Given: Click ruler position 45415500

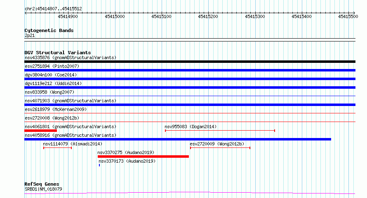Looking at the screenshot, I should [348, 16].
